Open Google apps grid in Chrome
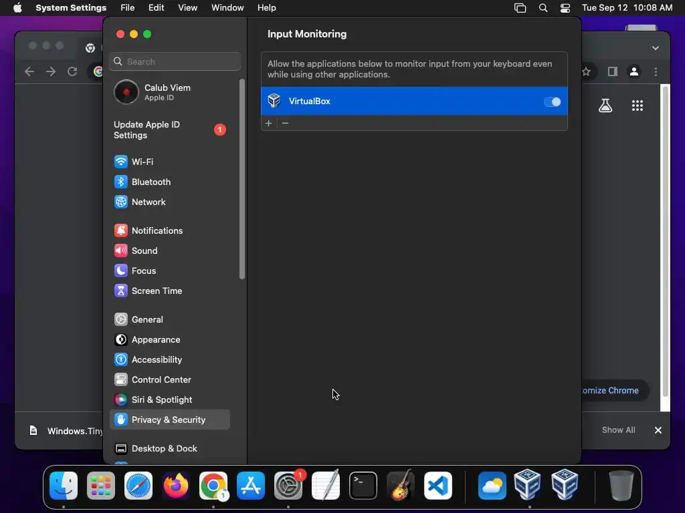685x513 pixels. [638, 105]
